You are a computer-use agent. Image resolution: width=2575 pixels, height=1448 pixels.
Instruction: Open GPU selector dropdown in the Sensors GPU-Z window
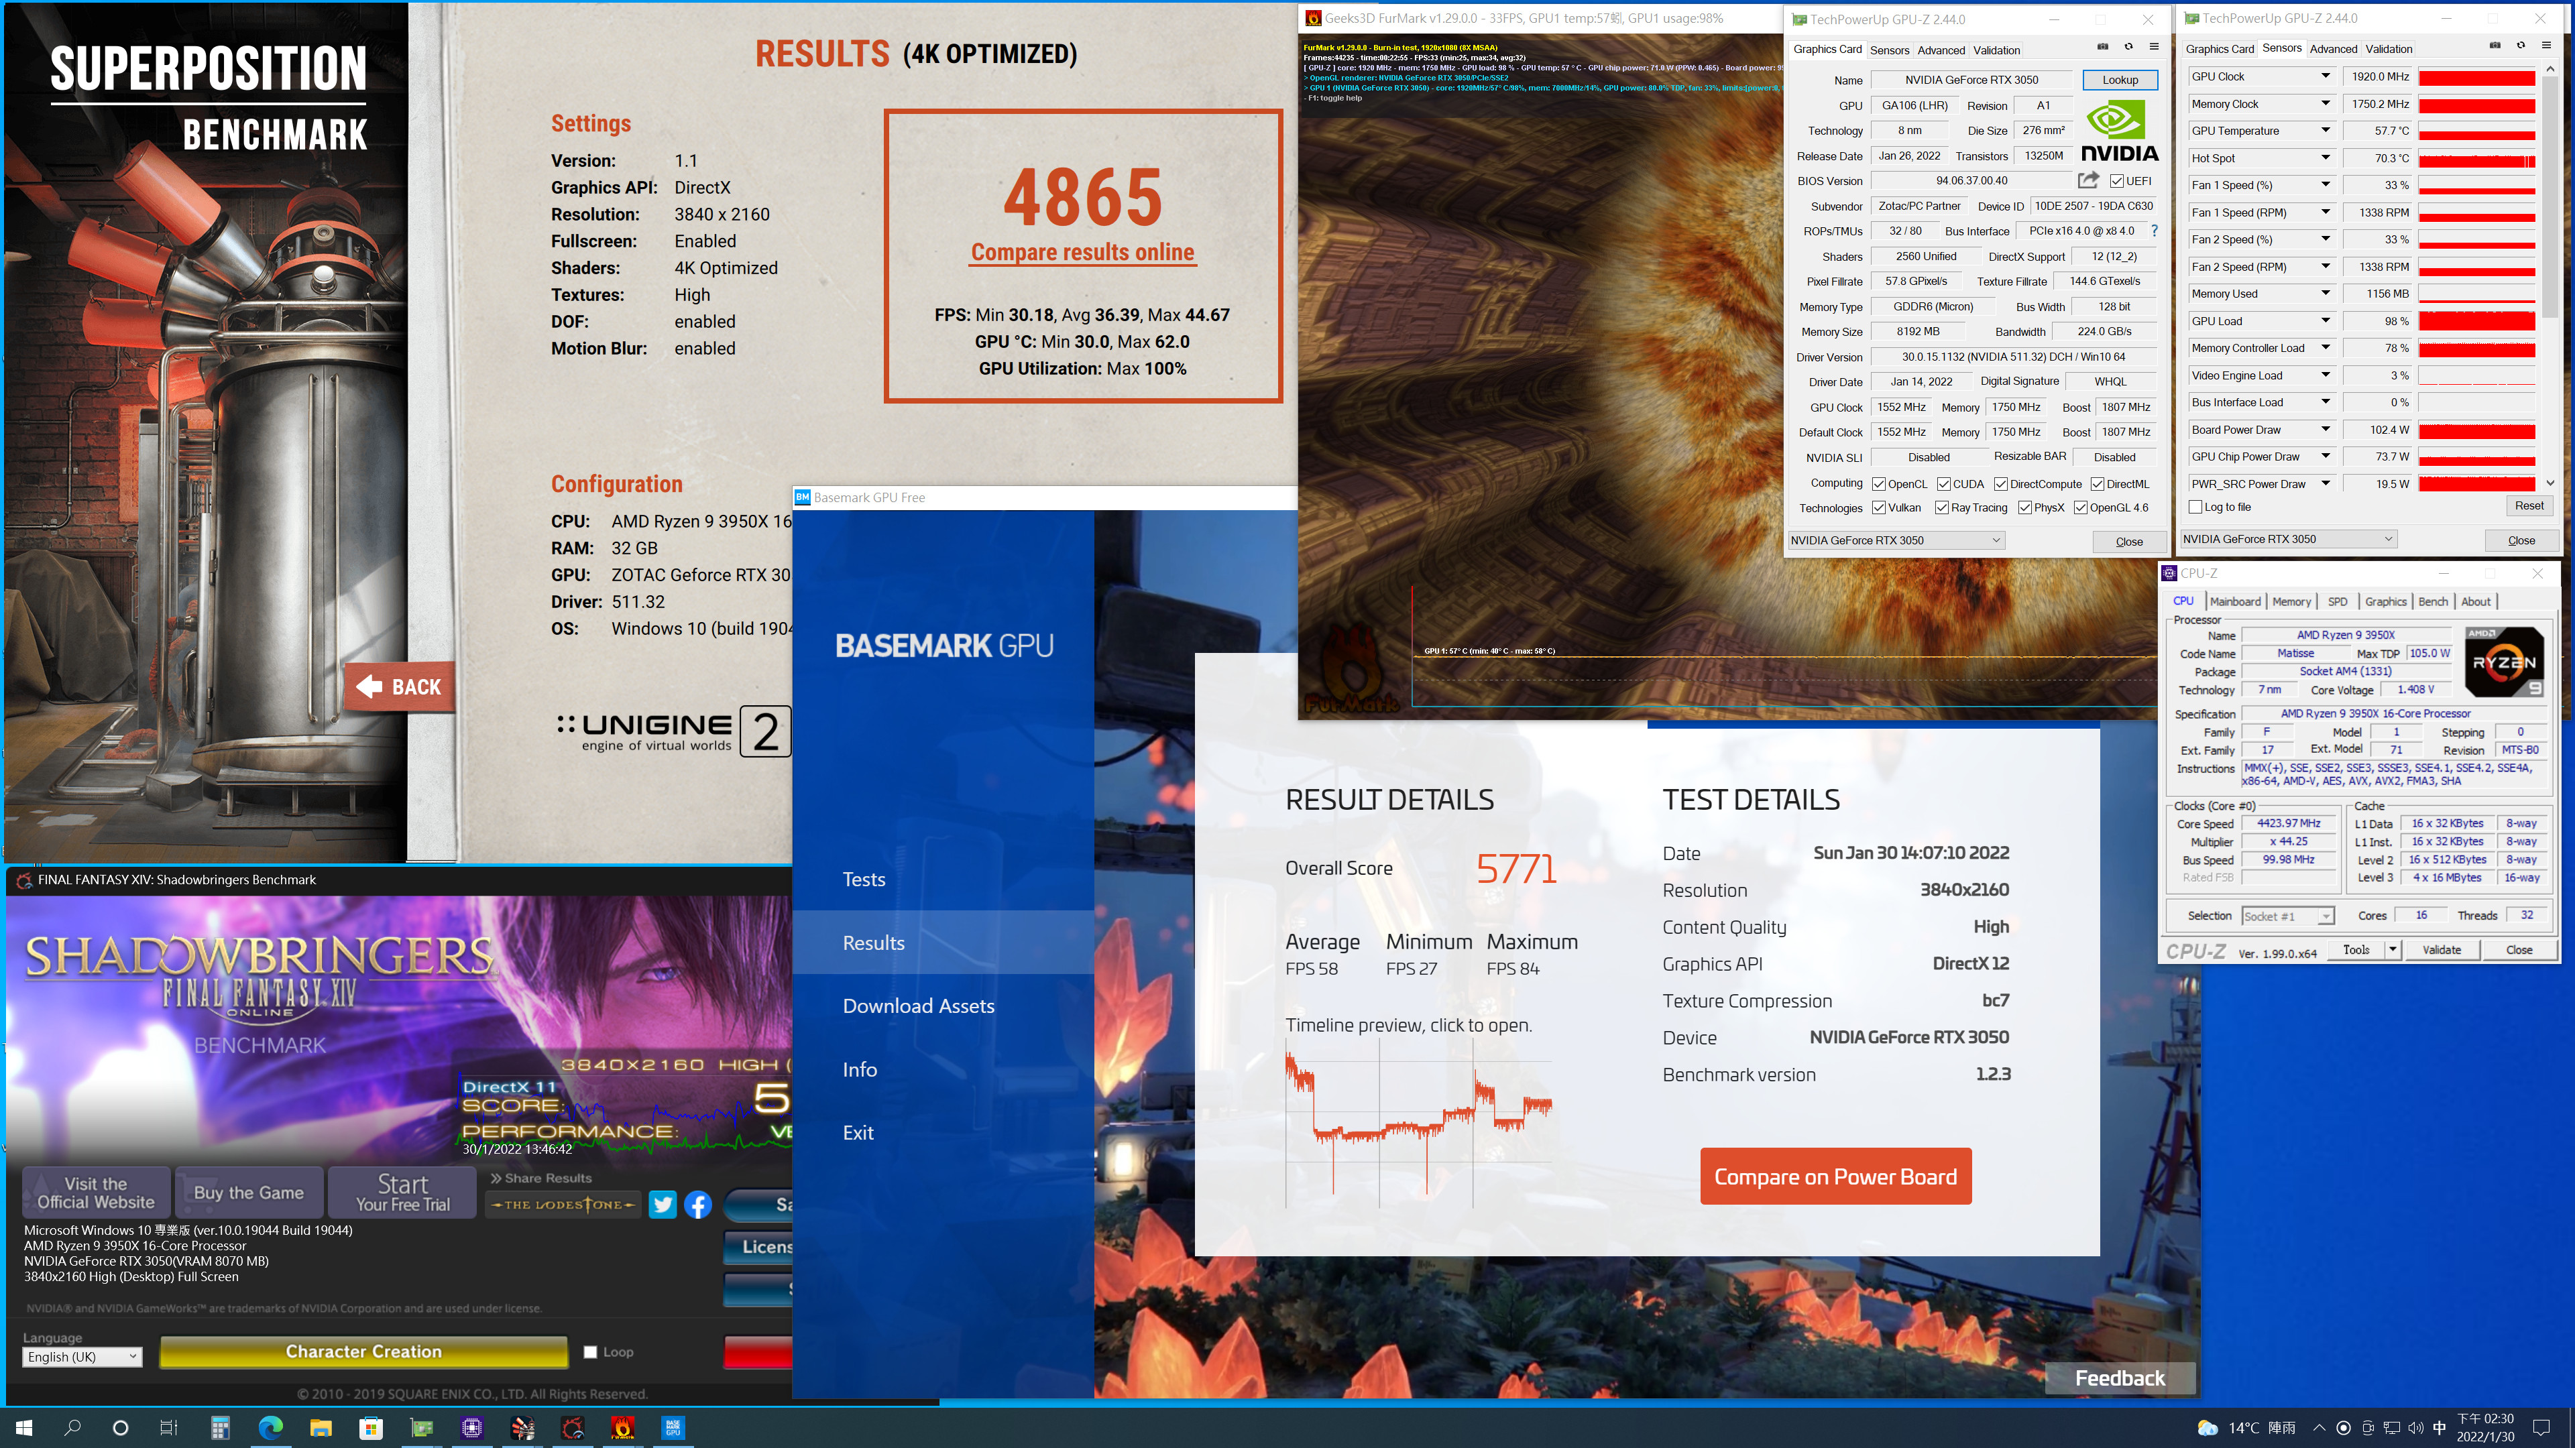2288,538
